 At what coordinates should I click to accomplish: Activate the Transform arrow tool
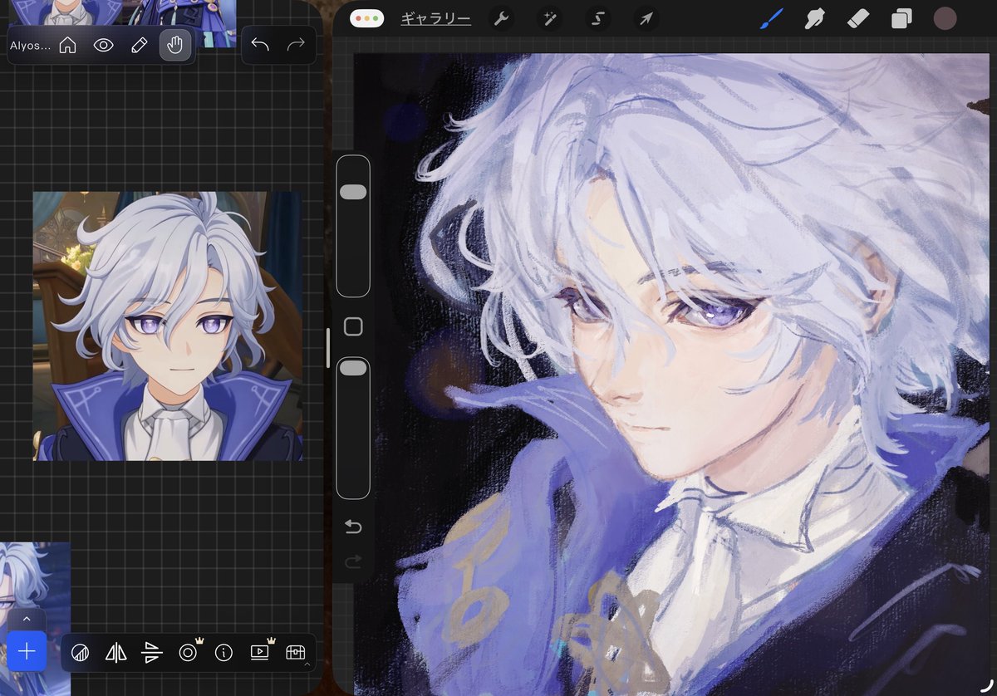[x=645, y=19]
